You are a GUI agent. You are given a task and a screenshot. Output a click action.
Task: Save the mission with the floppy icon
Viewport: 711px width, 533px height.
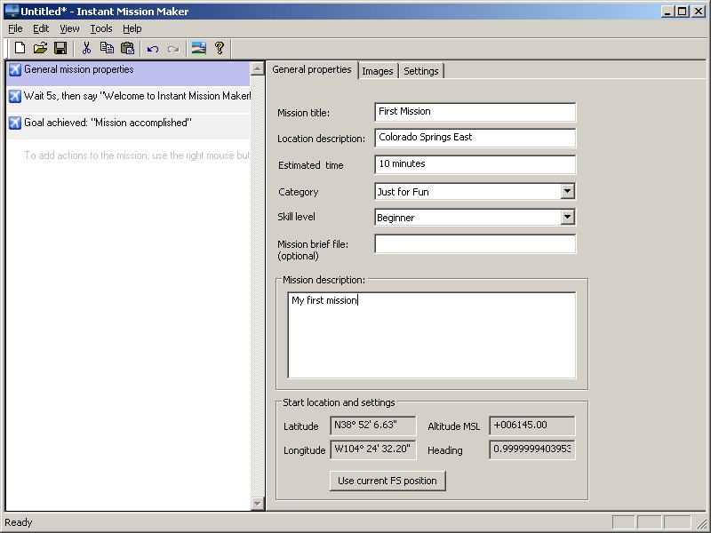[60, 48]
